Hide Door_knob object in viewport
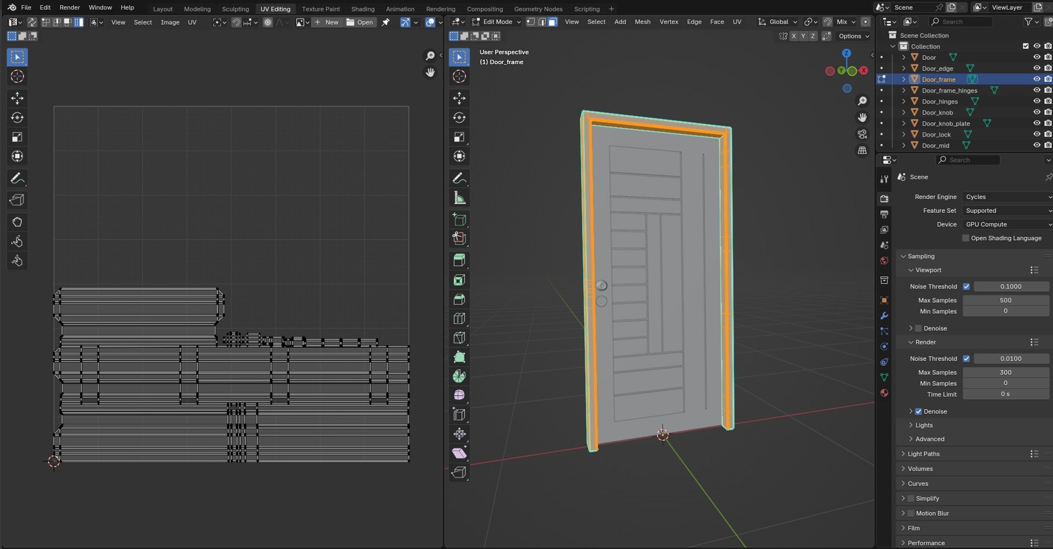 tap(1037, 112)
